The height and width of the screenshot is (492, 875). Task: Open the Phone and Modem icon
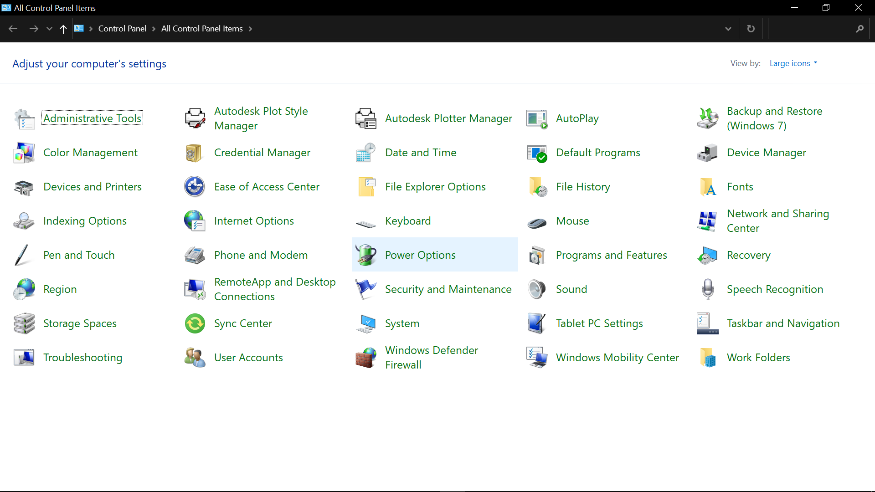point(195,255)
